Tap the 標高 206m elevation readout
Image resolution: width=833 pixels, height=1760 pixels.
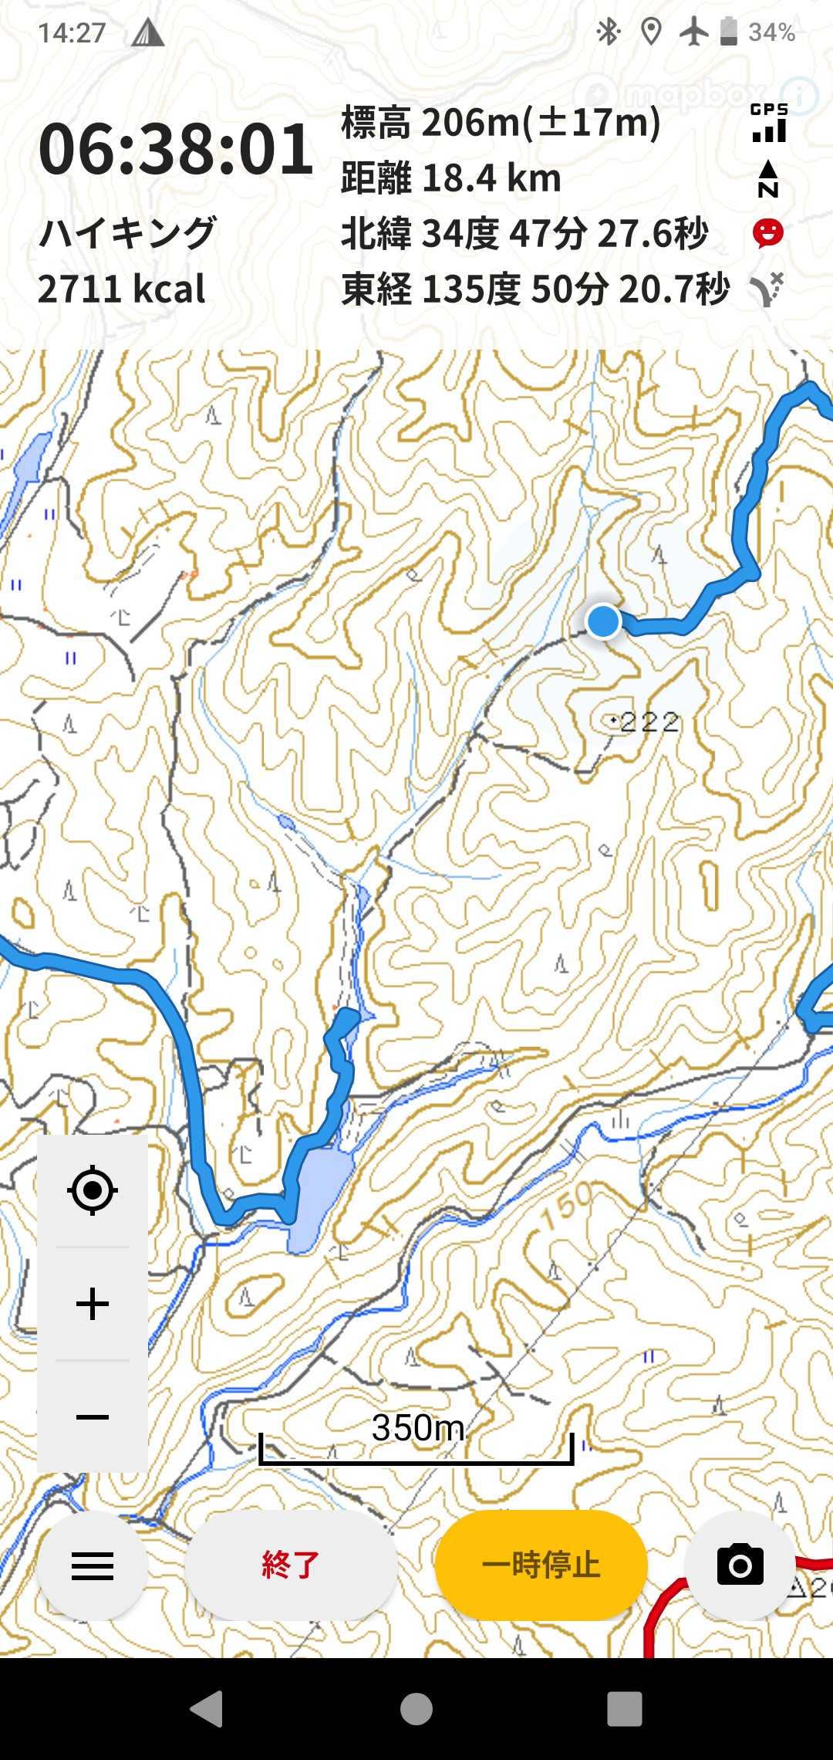(x=501, y=123)
